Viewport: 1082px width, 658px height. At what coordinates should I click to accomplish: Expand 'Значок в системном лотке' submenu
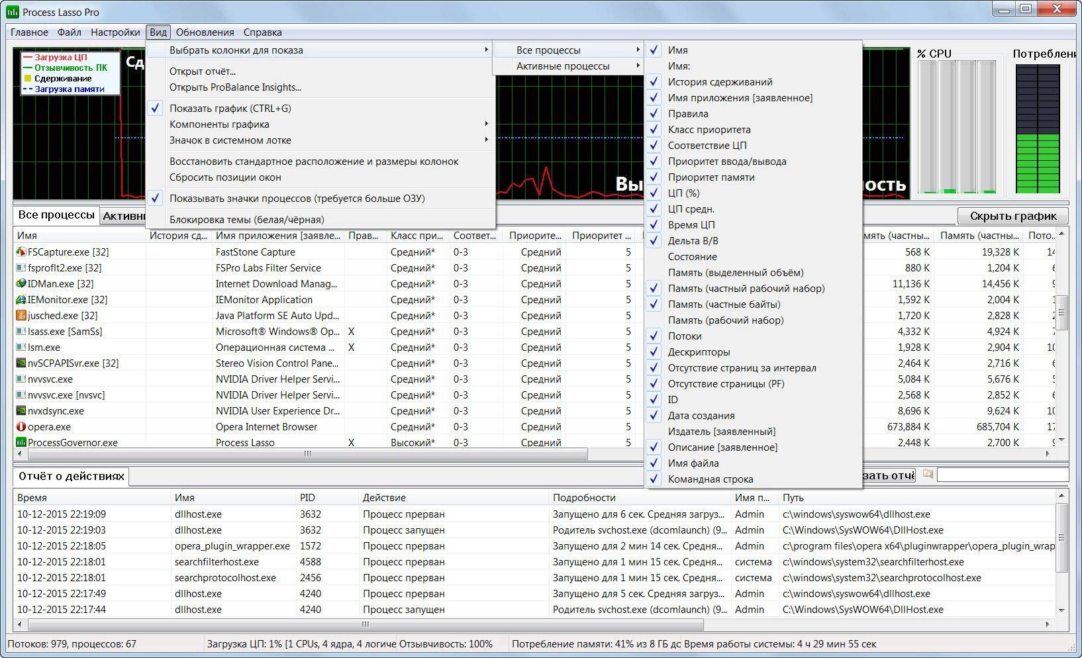point(320,140)
